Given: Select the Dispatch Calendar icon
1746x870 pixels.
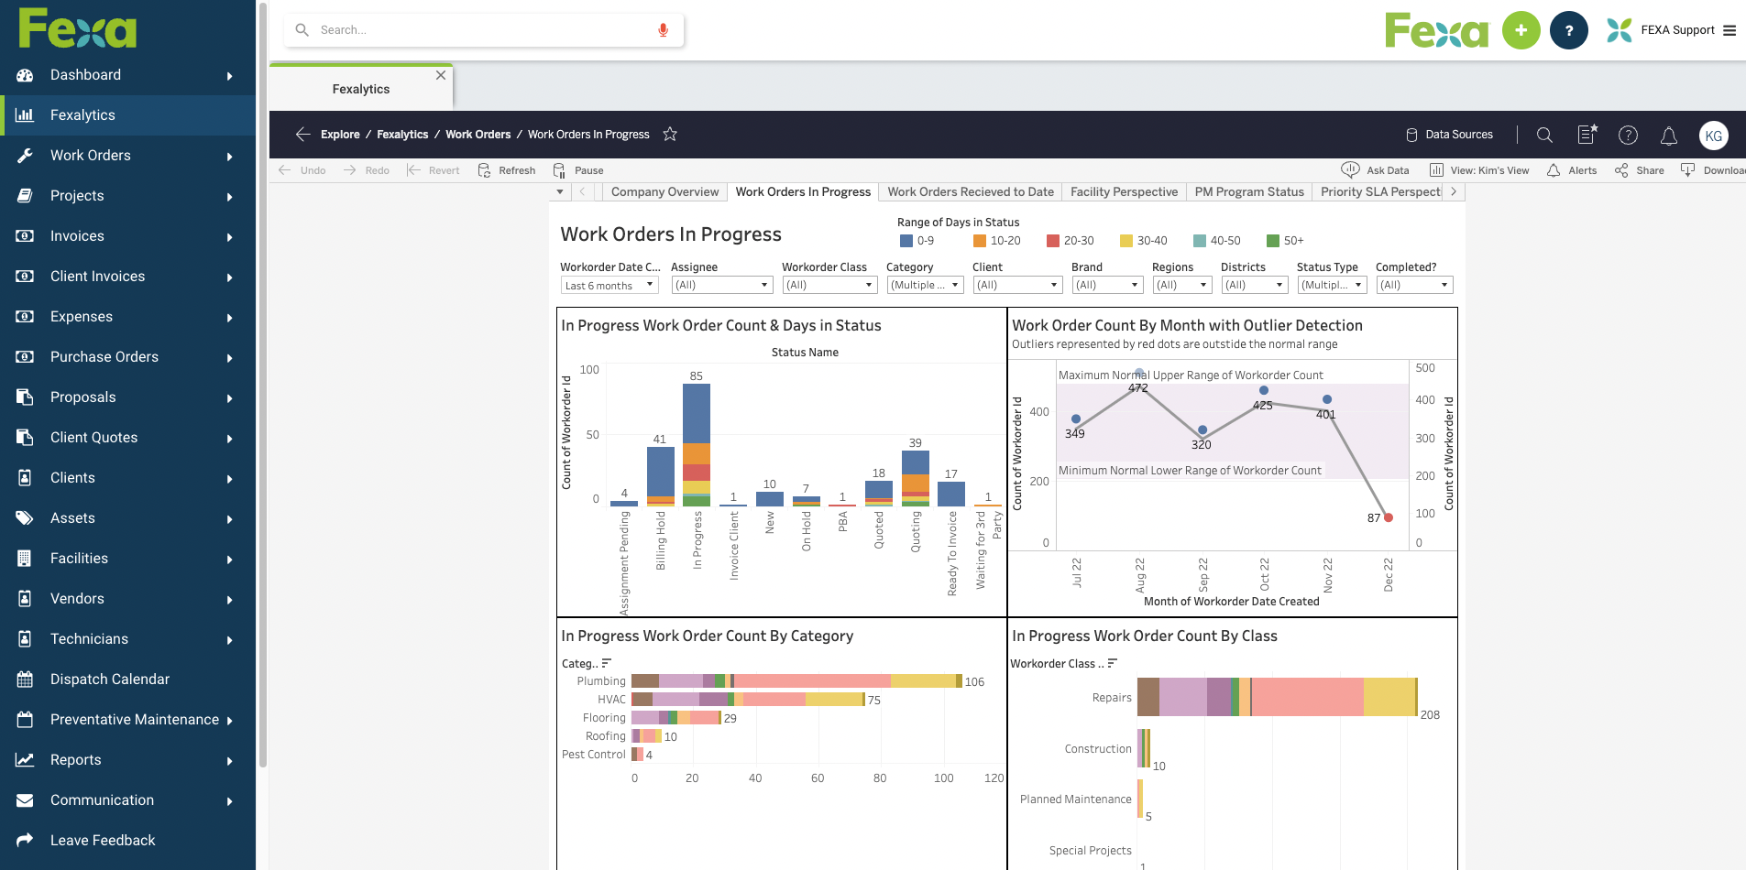Looking at the screenshot, I should point(25,679).
